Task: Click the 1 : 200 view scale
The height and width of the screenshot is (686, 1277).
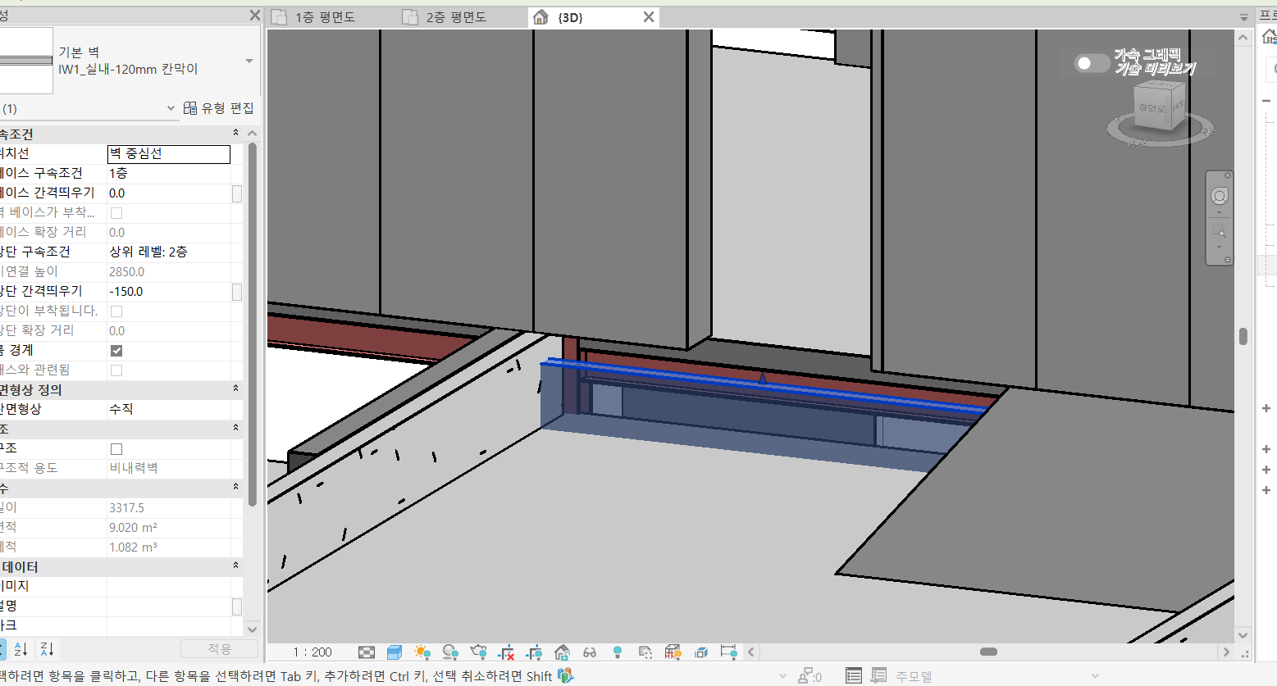Action: (x=312, y=652)
